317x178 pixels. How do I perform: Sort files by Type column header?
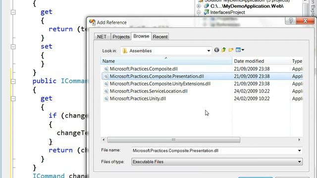297,61
